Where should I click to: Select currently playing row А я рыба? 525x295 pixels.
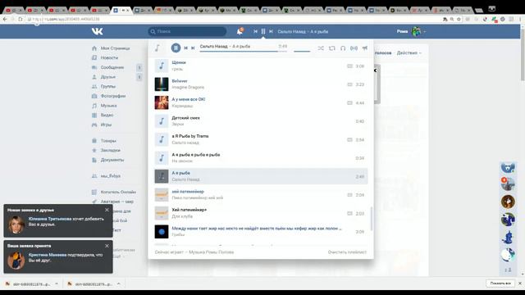pos(261,176)
